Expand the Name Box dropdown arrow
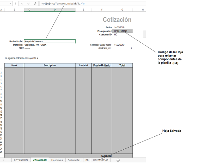Screen dimensions: 204x163 point(11,3)
